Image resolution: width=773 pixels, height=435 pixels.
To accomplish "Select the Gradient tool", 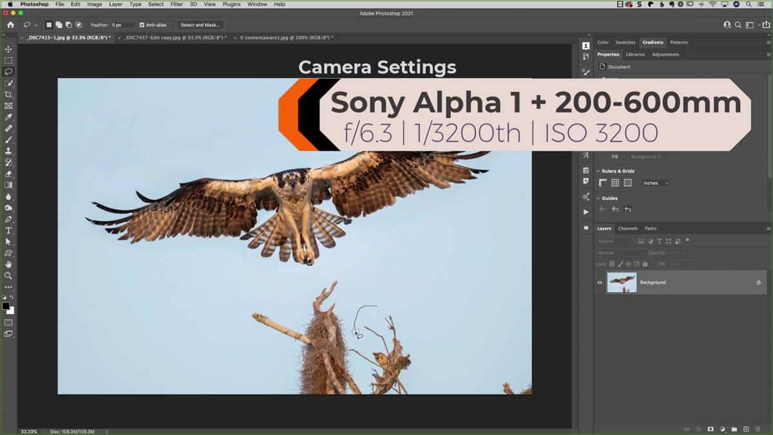I will tap(8, 185).
